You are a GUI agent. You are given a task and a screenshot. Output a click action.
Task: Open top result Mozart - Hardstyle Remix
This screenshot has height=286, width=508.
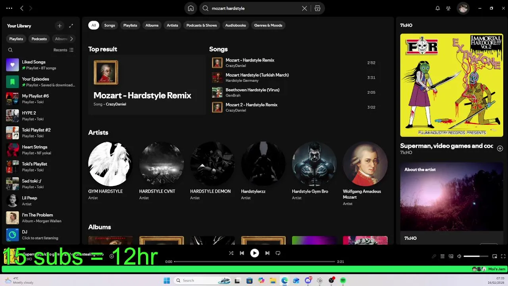pos(147,85)
